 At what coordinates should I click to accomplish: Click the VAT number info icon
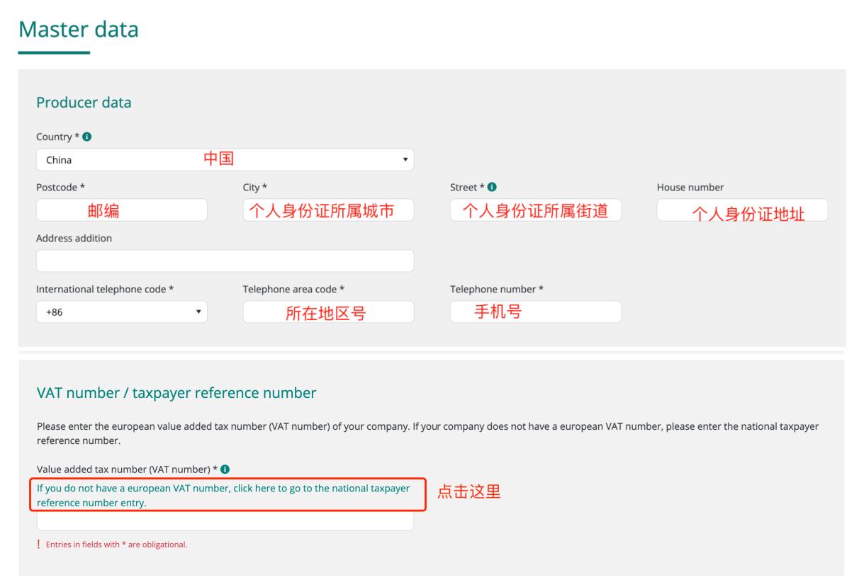pyautogui.click(x=225, y=469)
